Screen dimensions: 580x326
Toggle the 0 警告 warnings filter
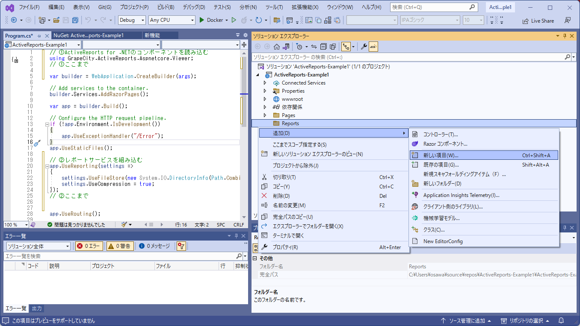(120, 246)
